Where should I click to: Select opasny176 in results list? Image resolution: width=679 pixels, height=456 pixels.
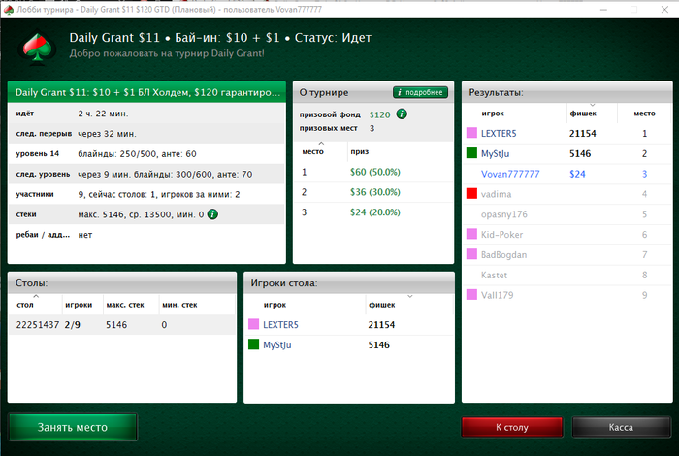click(x=567, y=214)
